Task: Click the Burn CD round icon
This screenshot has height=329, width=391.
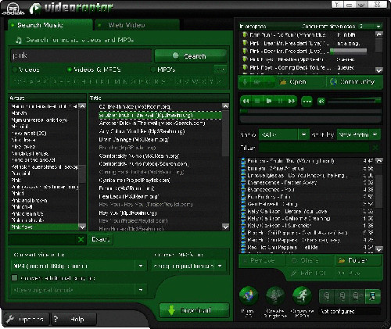Action: coord(249,295)
